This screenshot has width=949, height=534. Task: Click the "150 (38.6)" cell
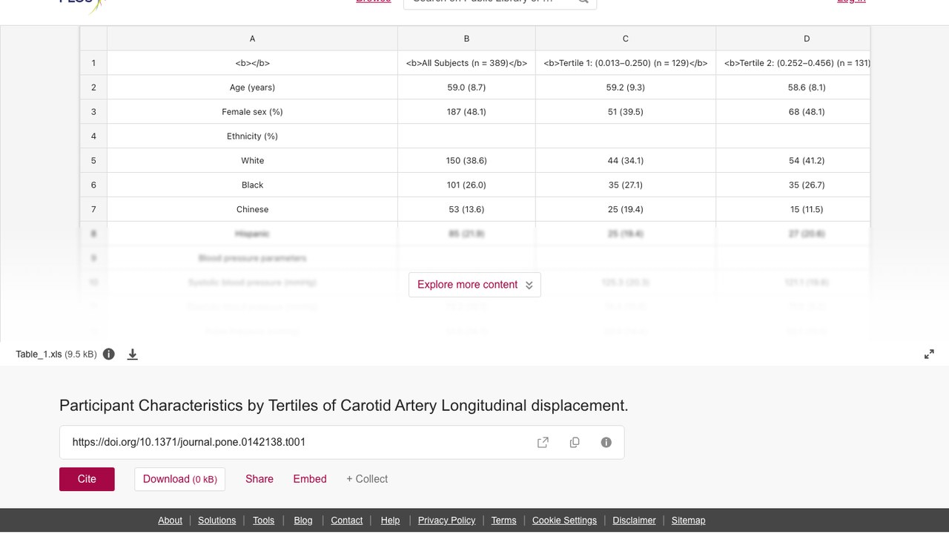click(466, 161)
